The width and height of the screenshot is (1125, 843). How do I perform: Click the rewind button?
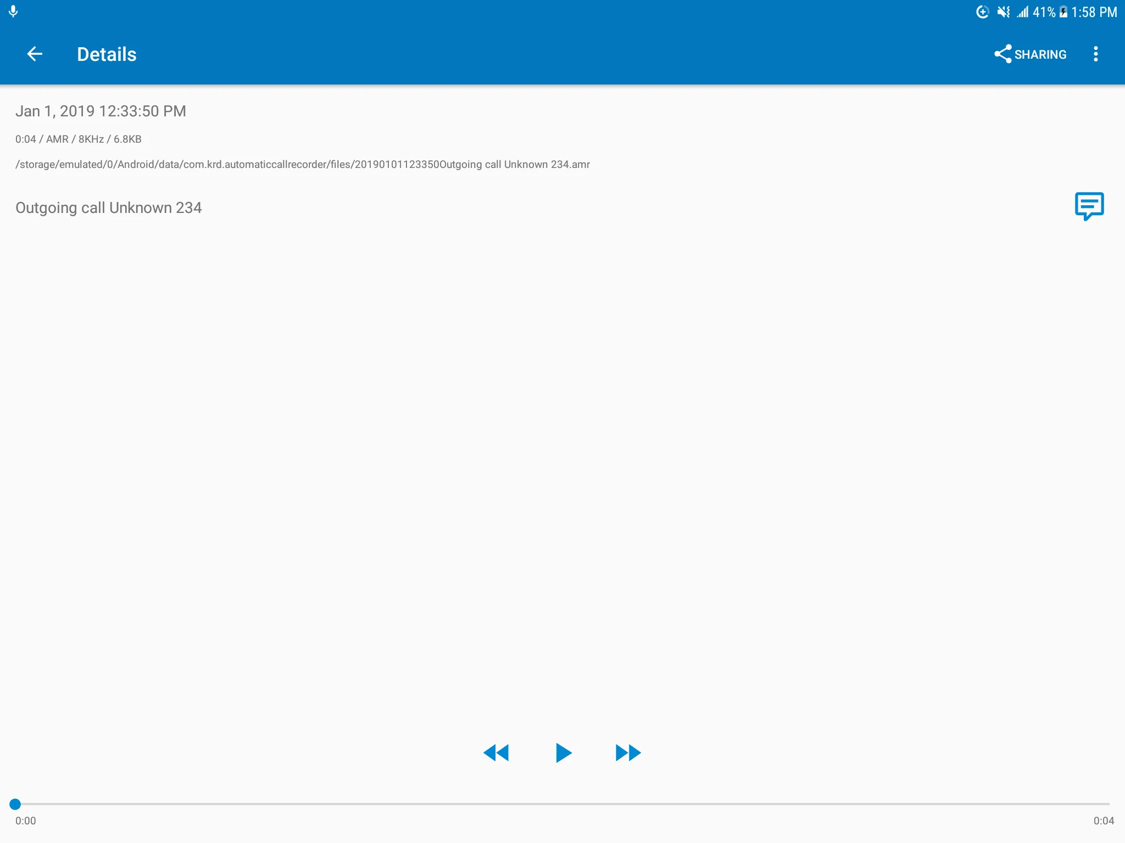496,752
